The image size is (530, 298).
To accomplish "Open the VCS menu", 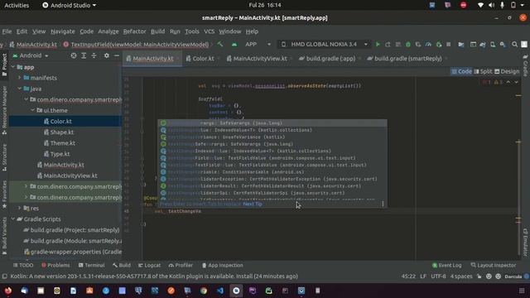I will pyautogui.click(x=210, y=31).
